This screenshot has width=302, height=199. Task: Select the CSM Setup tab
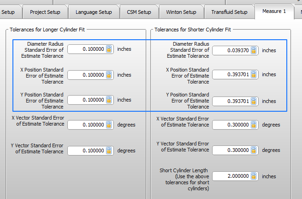click(139, 12)
